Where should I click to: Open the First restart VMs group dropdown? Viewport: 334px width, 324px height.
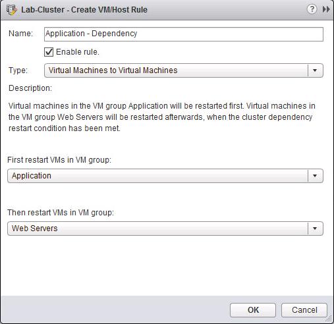(165, 176)
